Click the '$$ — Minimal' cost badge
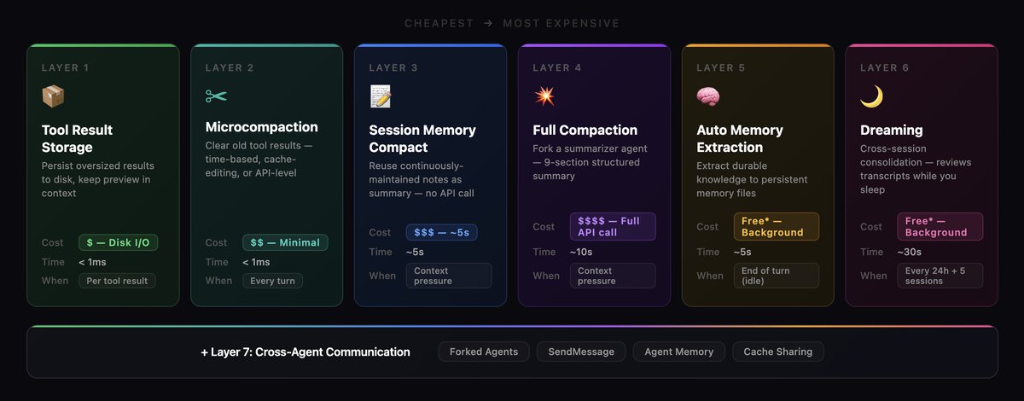Screen dimensions: 1024x401 click(x=285, y=242)
